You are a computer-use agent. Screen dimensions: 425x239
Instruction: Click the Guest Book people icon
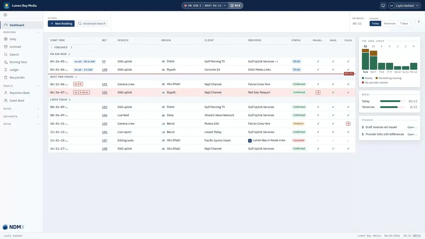6,101
